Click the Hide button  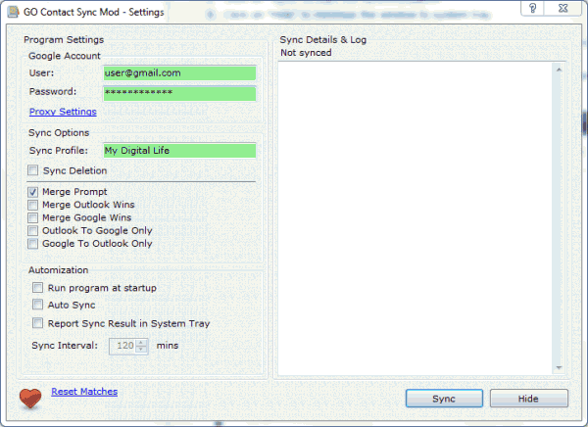529,399
